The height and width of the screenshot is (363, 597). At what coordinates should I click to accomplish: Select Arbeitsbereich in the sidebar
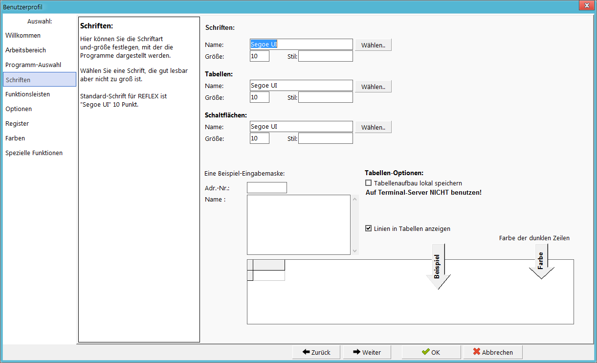tap(25, 50)
